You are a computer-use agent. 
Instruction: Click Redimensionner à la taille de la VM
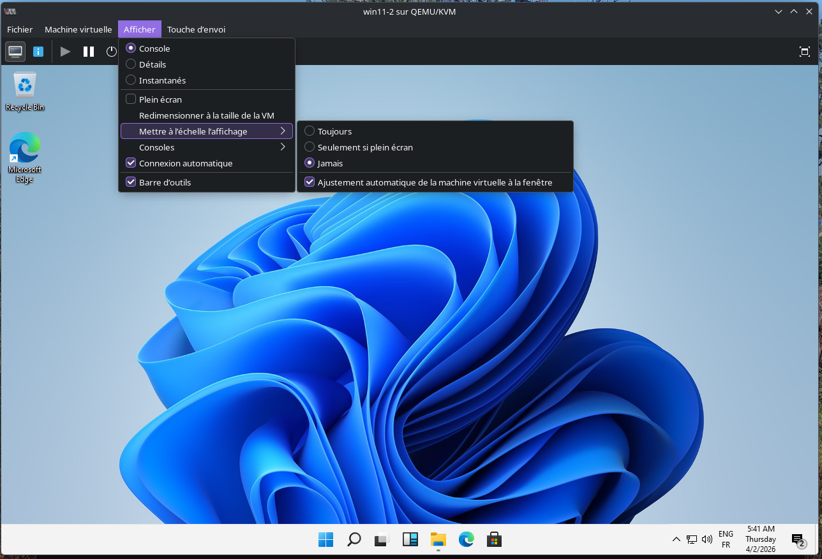click(206, 115)
